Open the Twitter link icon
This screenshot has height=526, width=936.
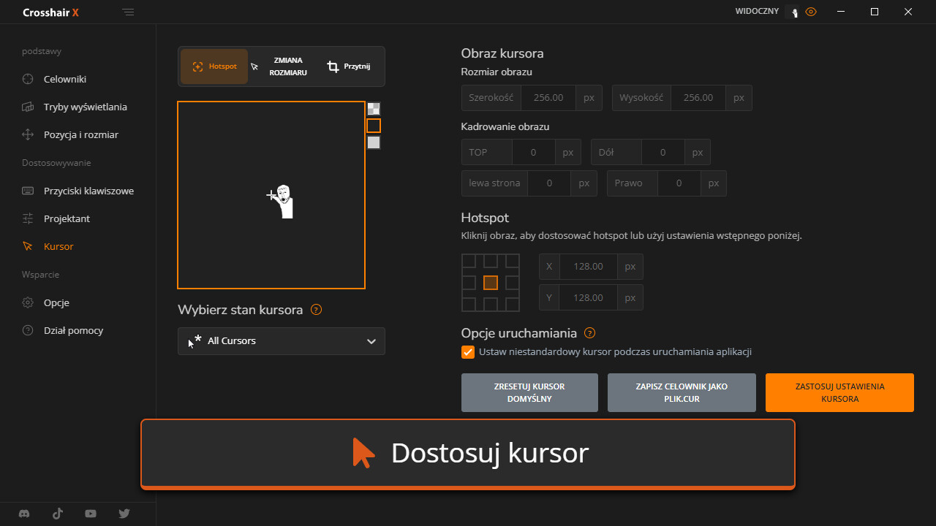point(124,514)
